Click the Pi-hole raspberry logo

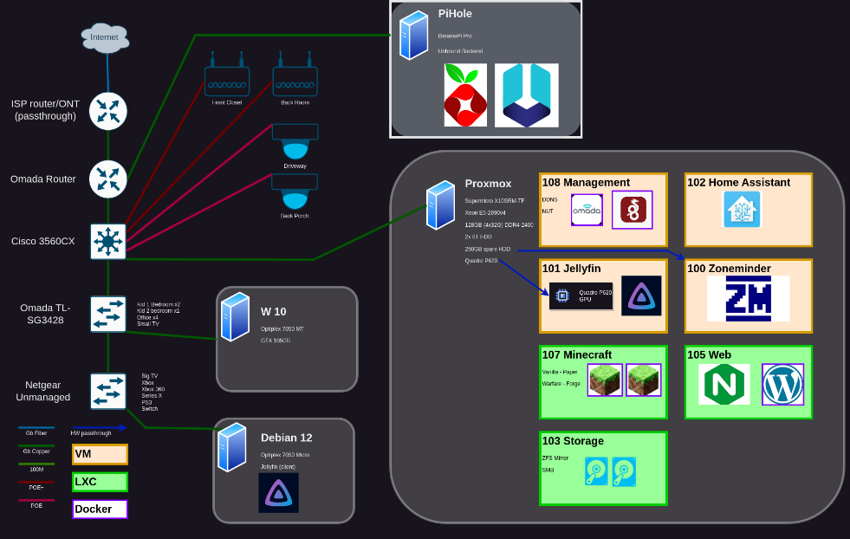[x=465, y=95]
